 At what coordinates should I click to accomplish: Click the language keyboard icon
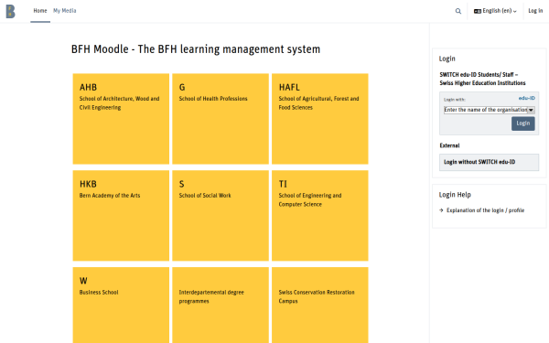[x=478, y=11]
